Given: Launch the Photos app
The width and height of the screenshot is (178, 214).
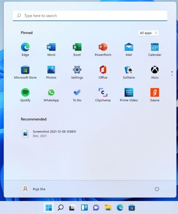Looking at the screenshot, I should click(51, 72).
